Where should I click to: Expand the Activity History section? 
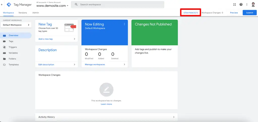106,117
